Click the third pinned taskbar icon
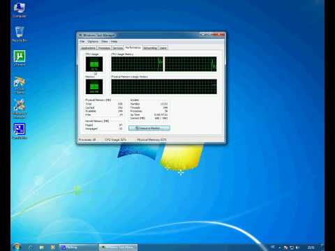This screenshot has width=335, height=251. [53, 248]
